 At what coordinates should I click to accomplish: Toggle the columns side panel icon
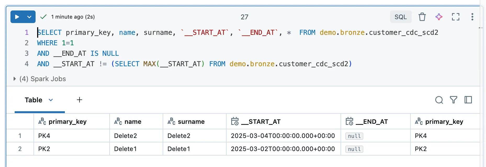pyautogui.click(x=468, y=100)
